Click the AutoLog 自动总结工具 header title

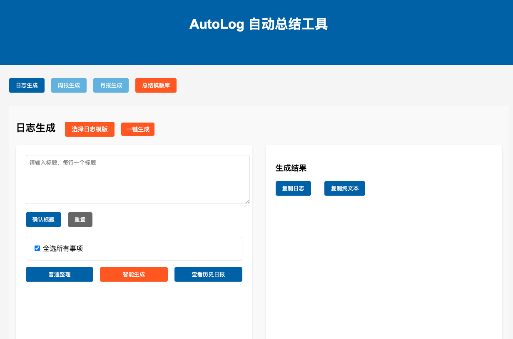258,24
